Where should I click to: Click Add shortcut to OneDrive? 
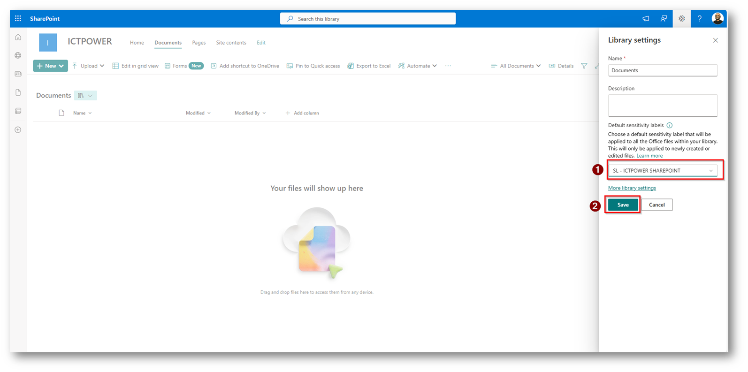244,66
